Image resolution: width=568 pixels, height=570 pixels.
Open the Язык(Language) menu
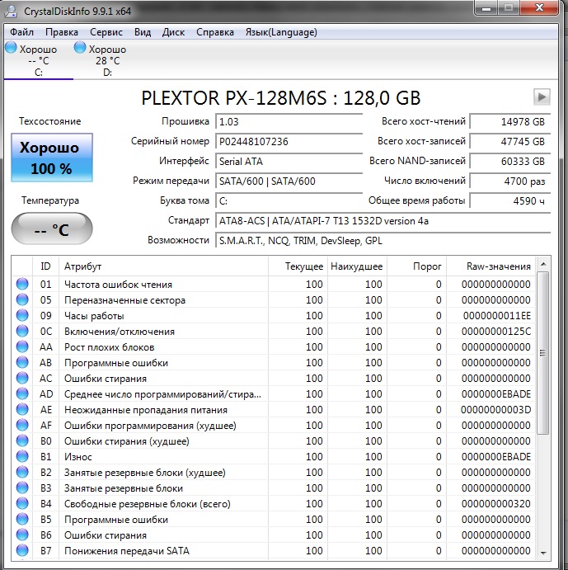(281, 32)
